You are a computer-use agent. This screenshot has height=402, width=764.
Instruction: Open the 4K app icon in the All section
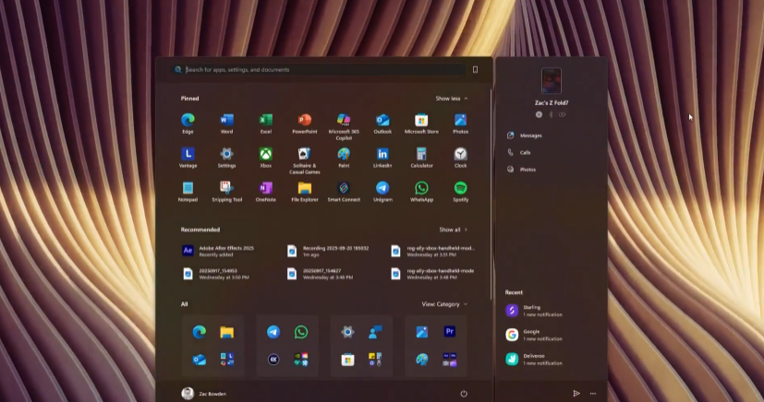point(273,360)
